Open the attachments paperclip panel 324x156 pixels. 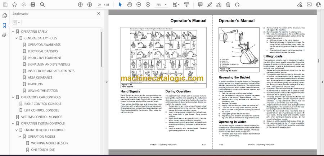tap(4, 35)
